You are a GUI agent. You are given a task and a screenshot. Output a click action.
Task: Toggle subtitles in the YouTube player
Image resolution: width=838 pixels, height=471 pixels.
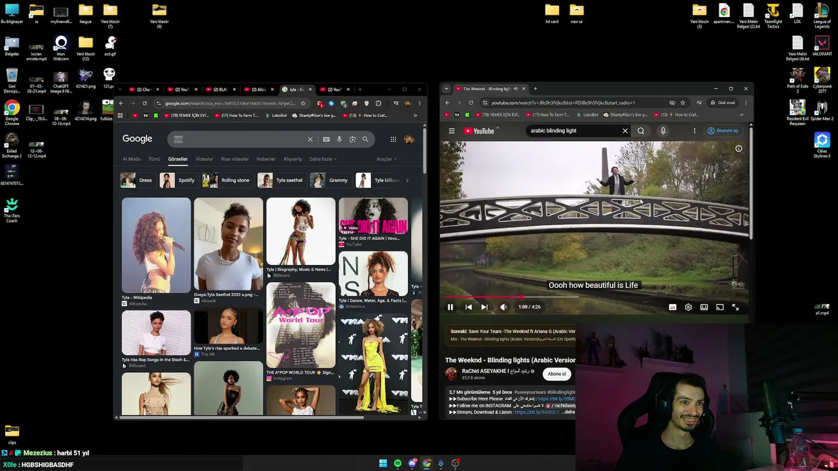tap(672, 307)
